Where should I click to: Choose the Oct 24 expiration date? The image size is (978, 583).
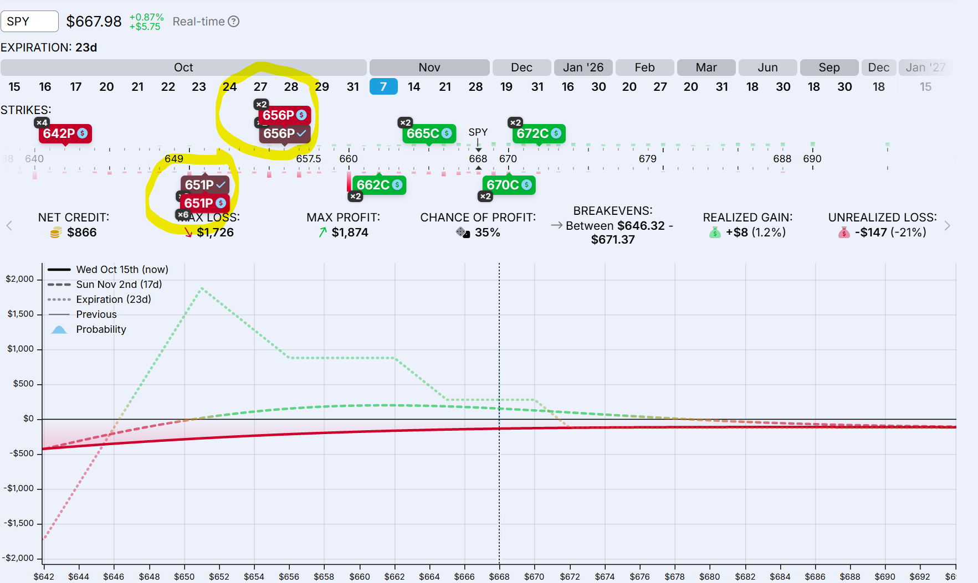click(229, 87)
